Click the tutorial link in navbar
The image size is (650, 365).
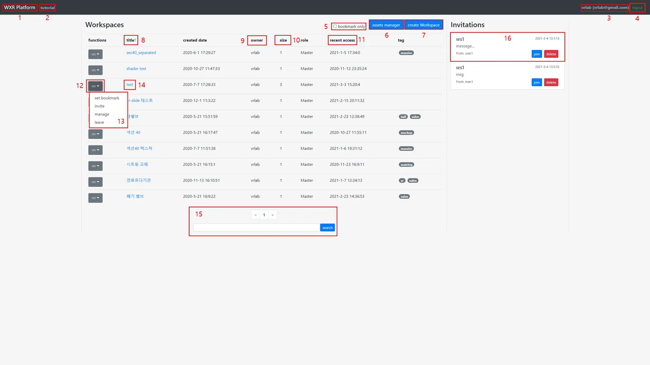coord(47,8)
